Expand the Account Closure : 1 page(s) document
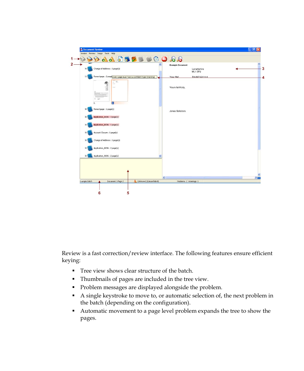Image resolution: width=304 pixels, height=371 pixels. (x=86, y=132)
